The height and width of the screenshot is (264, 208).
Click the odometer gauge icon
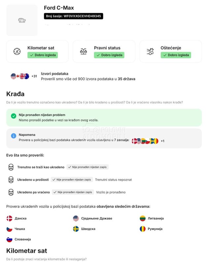point(17,51)
